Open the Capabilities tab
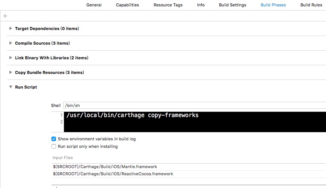Screen dimensions: 326x188 click(127, 5)
